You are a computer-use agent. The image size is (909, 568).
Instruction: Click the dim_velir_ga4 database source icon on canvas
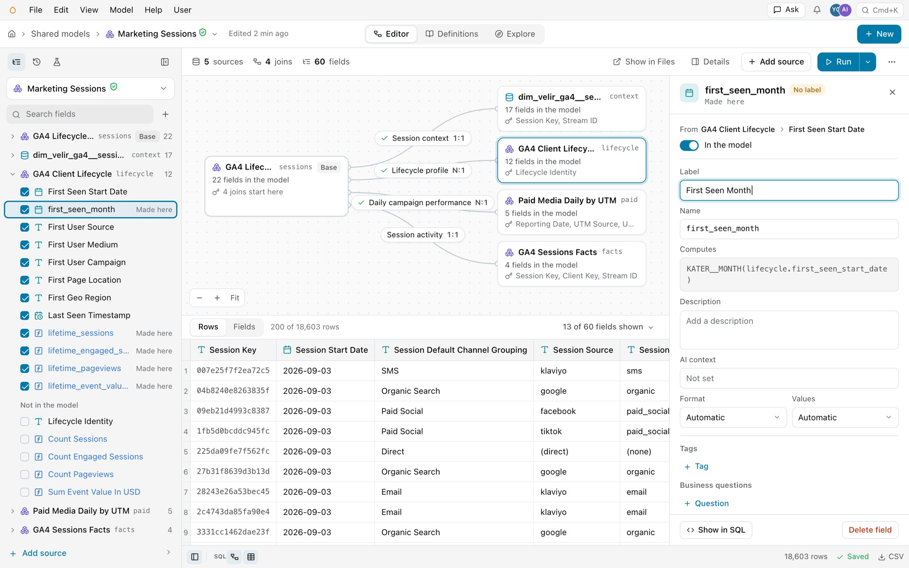(509, 97)
